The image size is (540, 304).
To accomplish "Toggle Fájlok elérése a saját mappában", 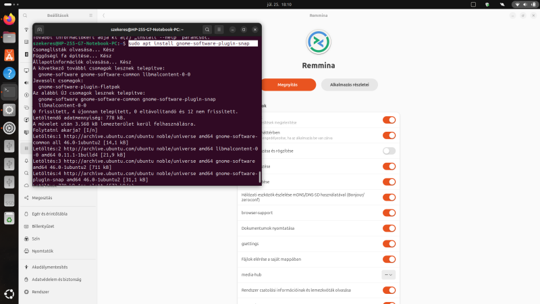I will point(389,259).
